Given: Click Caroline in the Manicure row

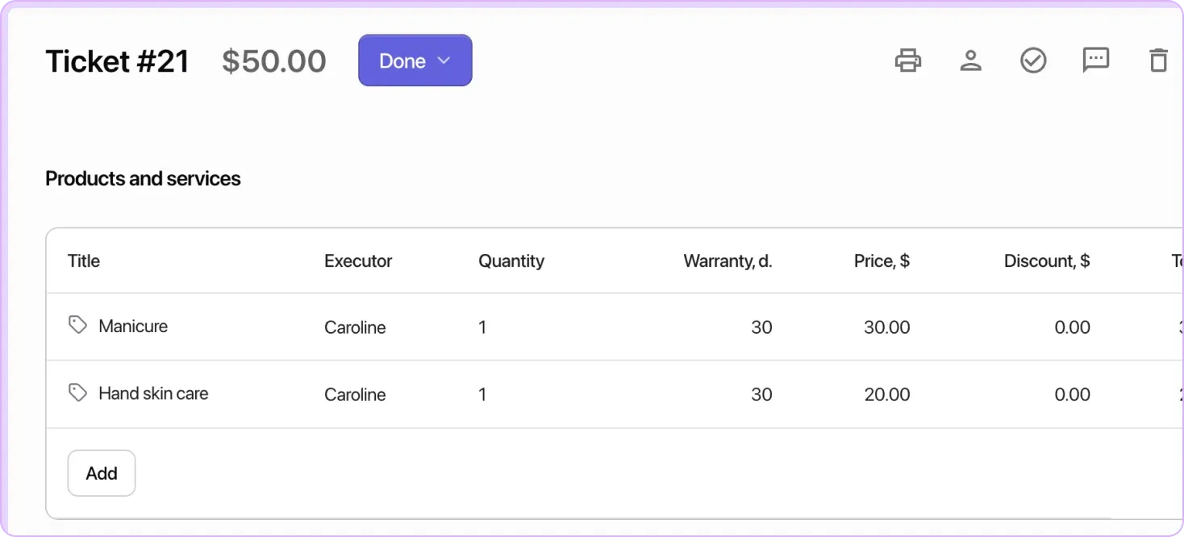Looking at the screenshot, I should pos(355,327).
